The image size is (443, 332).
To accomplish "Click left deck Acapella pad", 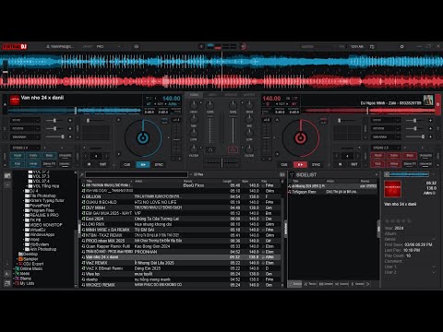I will click(x=65, y=156).
